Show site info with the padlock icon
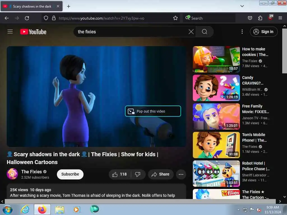The image size is (287, 215). pyautogui.click(x=54, y=18)
